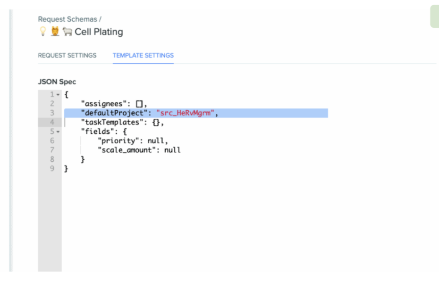The image size is (439, 281).
Task: Click line number 9 in gutter
Action: click(x=52, y=169)
